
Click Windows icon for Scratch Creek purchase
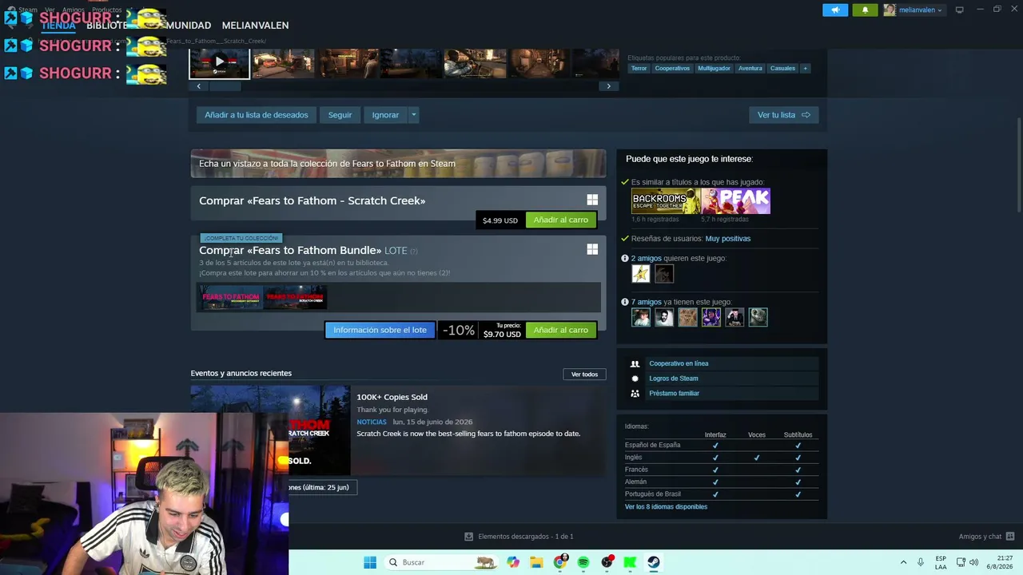tap(592, 200)
